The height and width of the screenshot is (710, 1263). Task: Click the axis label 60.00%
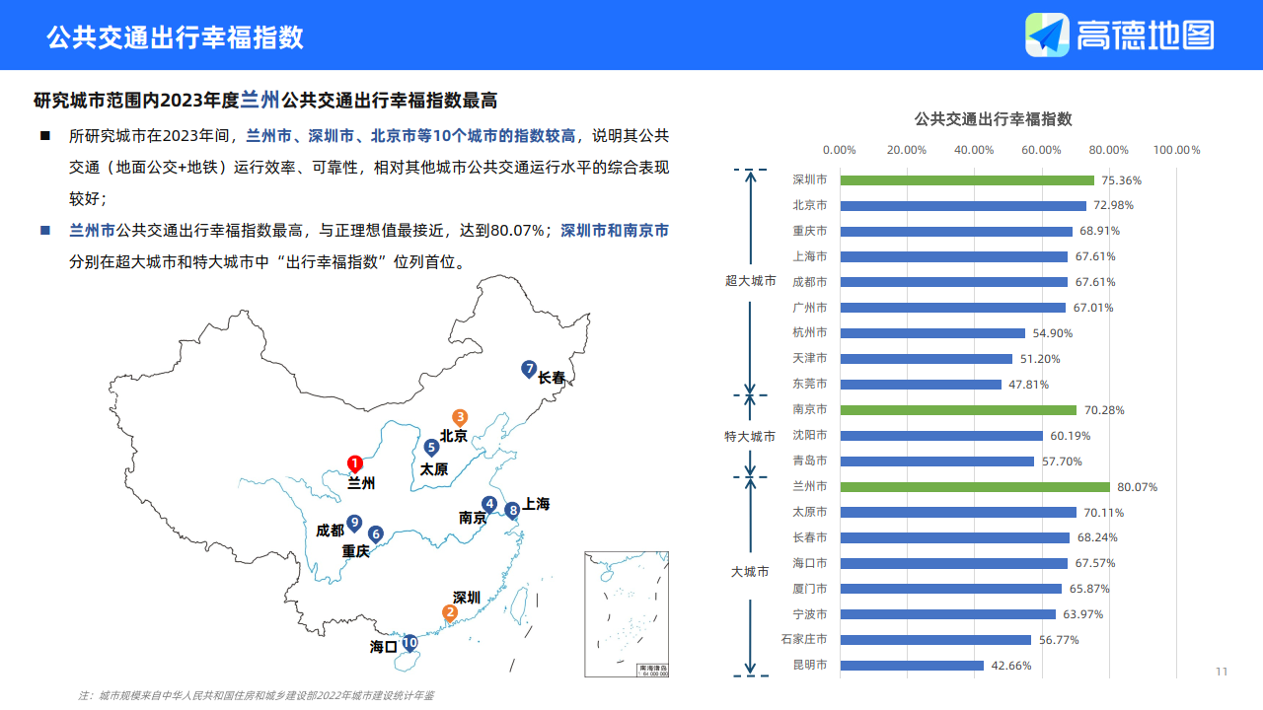click(1041, 150)
